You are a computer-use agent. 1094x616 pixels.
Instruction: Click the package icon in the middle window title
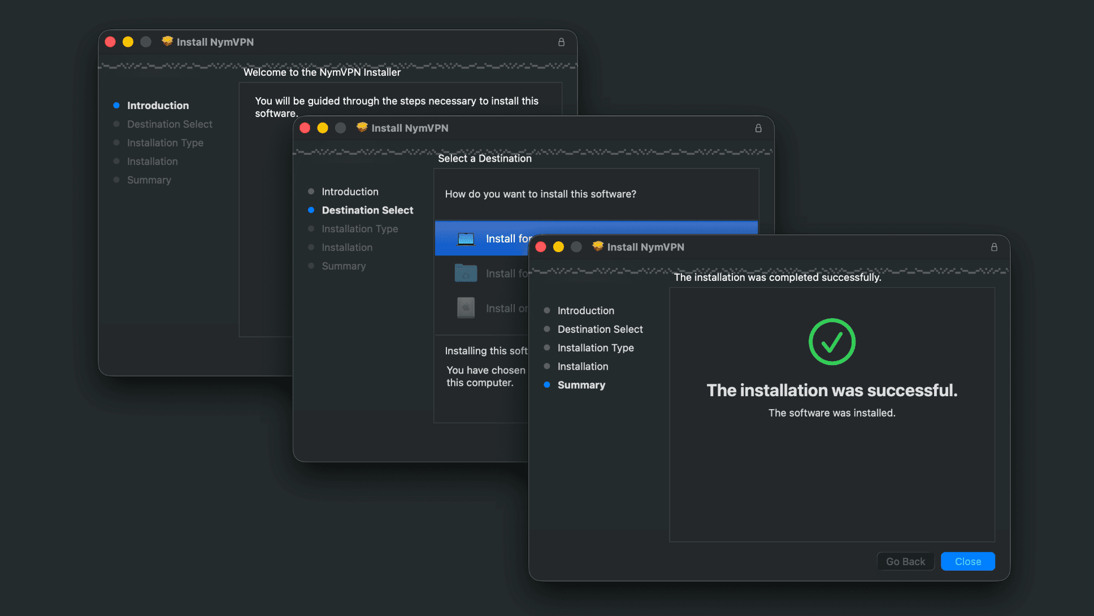(x=362, y=128)
